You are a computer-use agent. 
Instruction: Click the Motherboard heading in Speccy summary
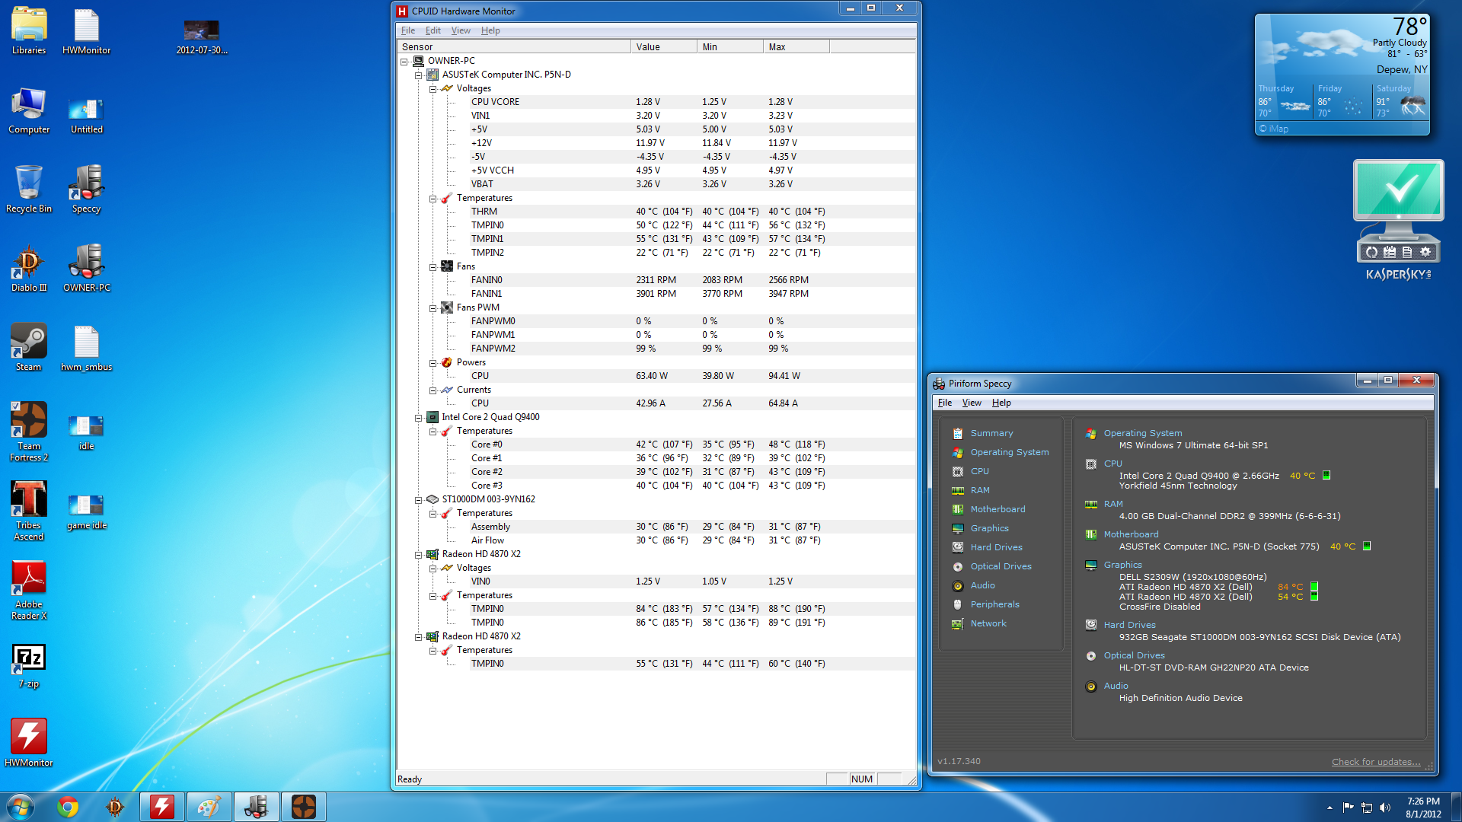tap(1131, 534)
